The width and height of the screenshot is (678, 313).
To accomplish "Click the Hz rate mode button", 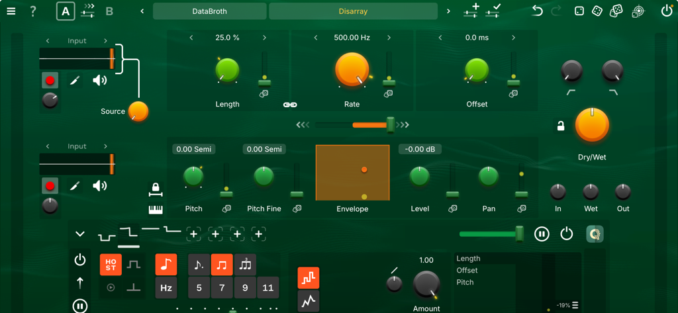I will (x=166, y=288).
